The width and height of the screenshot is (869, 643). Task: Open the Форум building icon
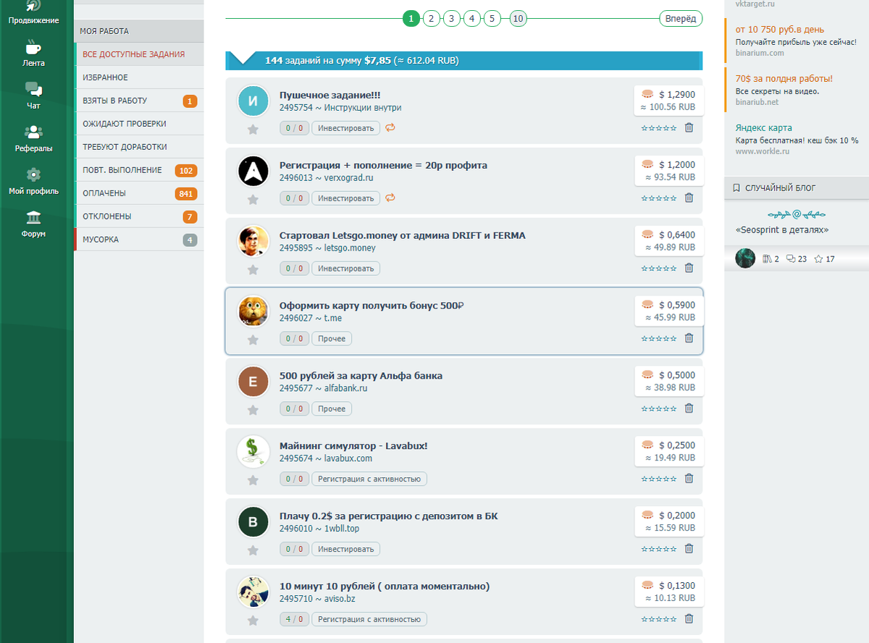[33, 218]
